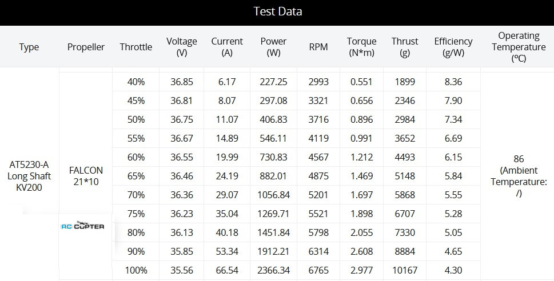Select the FALCON 21*10 propeller cell
Screen dimensions: 554x281
tap(86, 175)
